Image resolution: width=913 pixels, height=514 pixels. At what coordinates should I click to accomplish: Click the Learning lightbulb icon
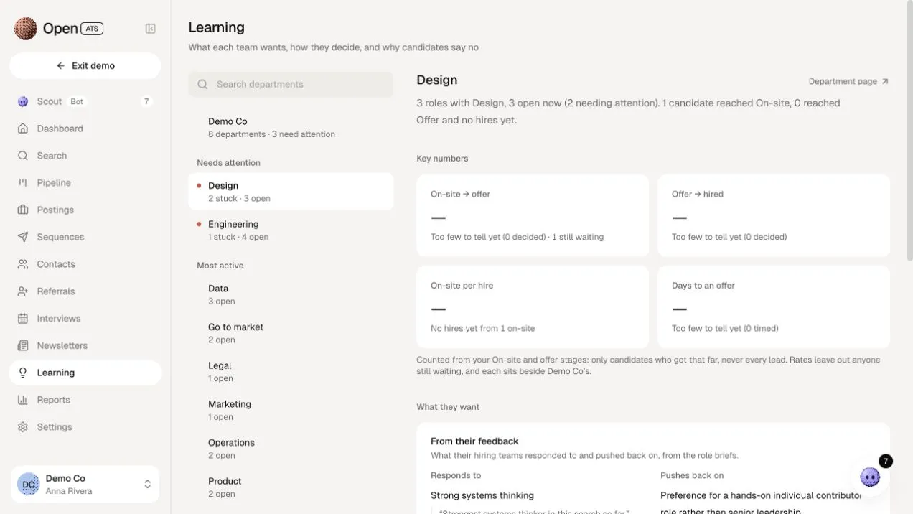pos(23,373)
